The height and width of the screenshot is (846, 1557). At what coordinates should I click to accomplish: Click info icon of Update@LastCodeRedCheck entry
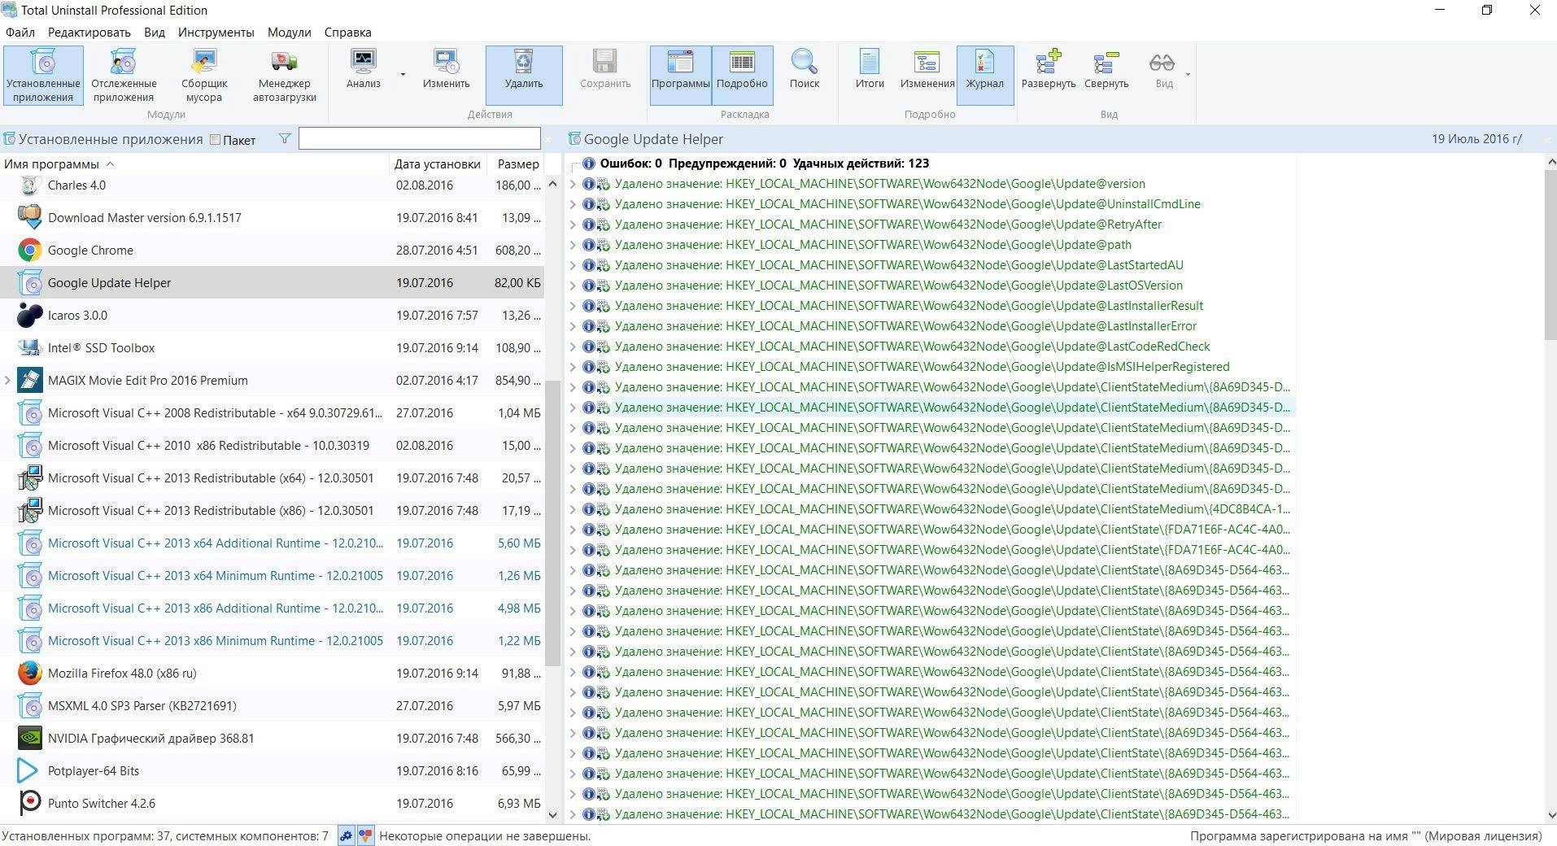coord(588,347)
